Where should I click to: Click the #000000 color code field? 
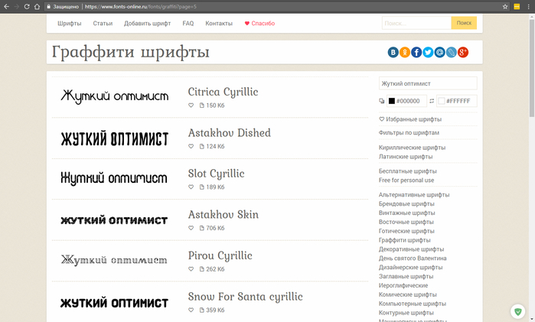(406, 101)
